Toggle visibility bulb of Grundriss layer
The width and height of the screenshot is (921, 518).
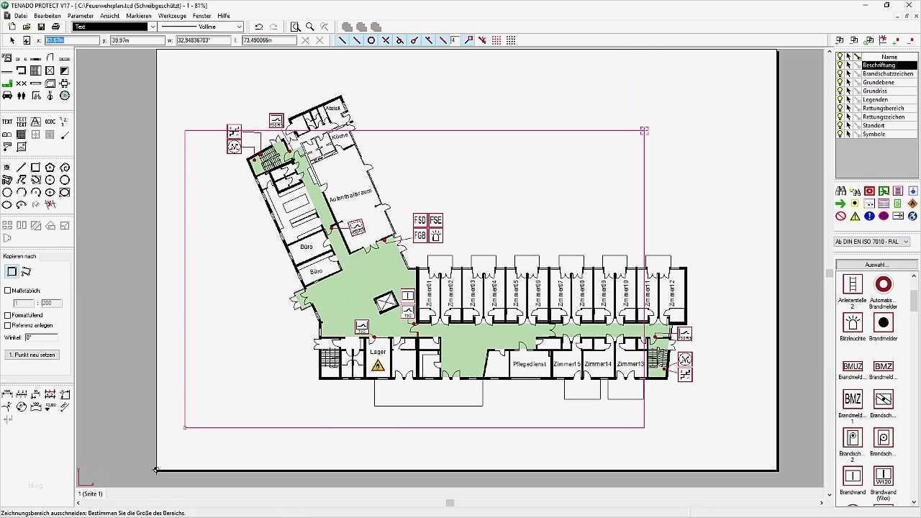(x=840, y=91)
